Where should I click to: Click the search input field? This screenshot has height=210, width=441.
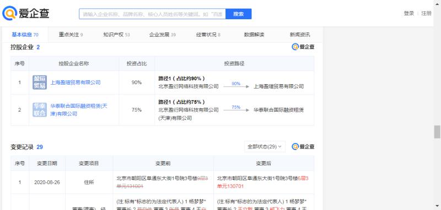point(152,14)
